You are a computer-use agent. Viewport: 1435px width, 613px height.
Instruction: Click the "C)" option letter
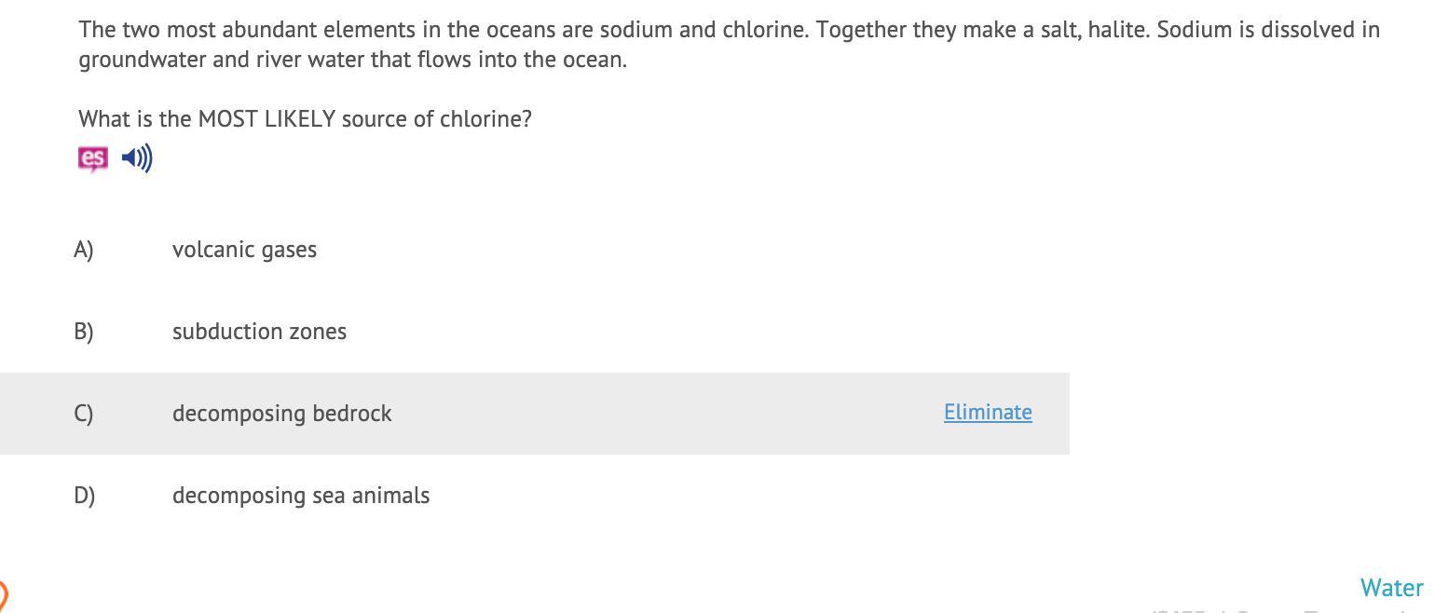click(x=84, y=414)
